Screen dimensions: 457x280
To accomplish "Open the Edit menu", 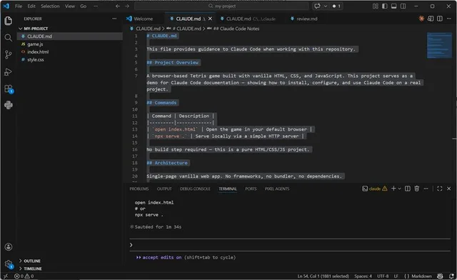I will tap(31, 6).
